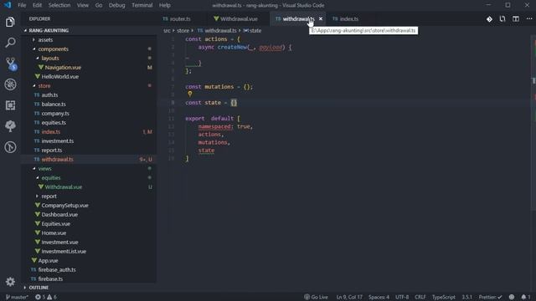This screenshot has height=301, width=536.
Task: Switch to the index.ts tab
Action: (348, 18)
